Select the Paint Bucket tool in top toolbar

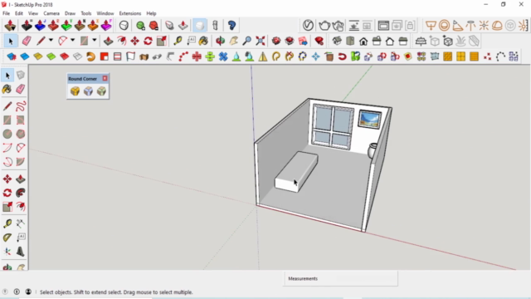click(203, 41)
